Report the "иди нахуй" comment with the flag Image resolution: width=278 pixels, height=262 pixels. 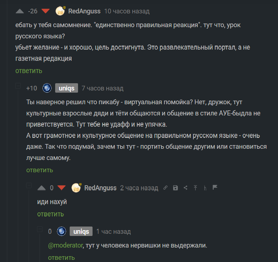pyautogui.click(x=214, y=188)
